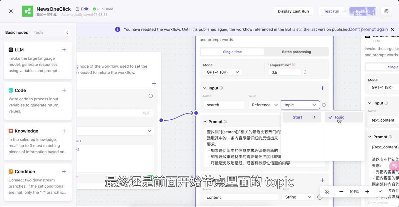This screenshot has width=399, height=207.
Task: Dismiss the reedited workflow notice
Action: 392,29
